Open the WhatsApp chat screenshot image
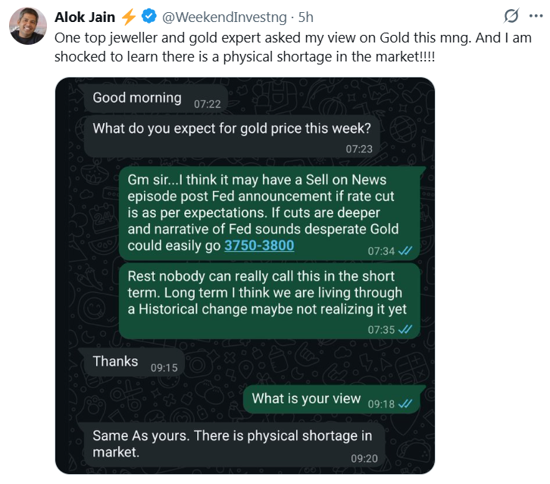 click(x=245, y=275)
